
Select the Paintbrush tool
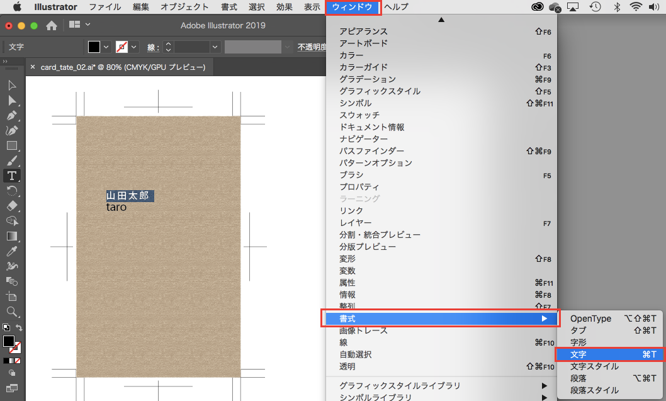pyautogui.click(x=12, y=161)
